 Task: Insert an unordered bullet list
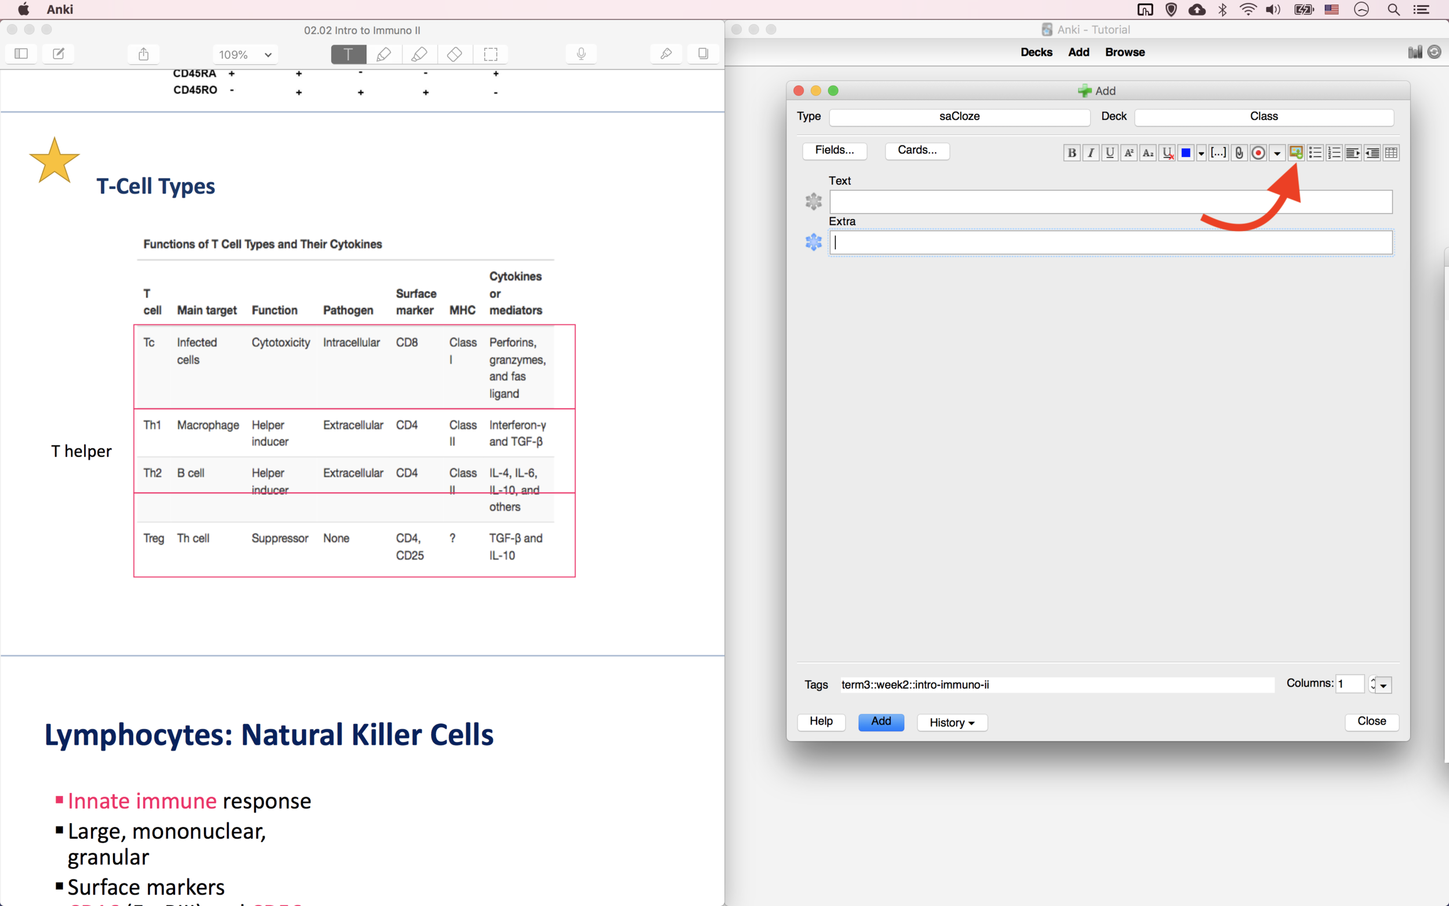point(1315,153)
